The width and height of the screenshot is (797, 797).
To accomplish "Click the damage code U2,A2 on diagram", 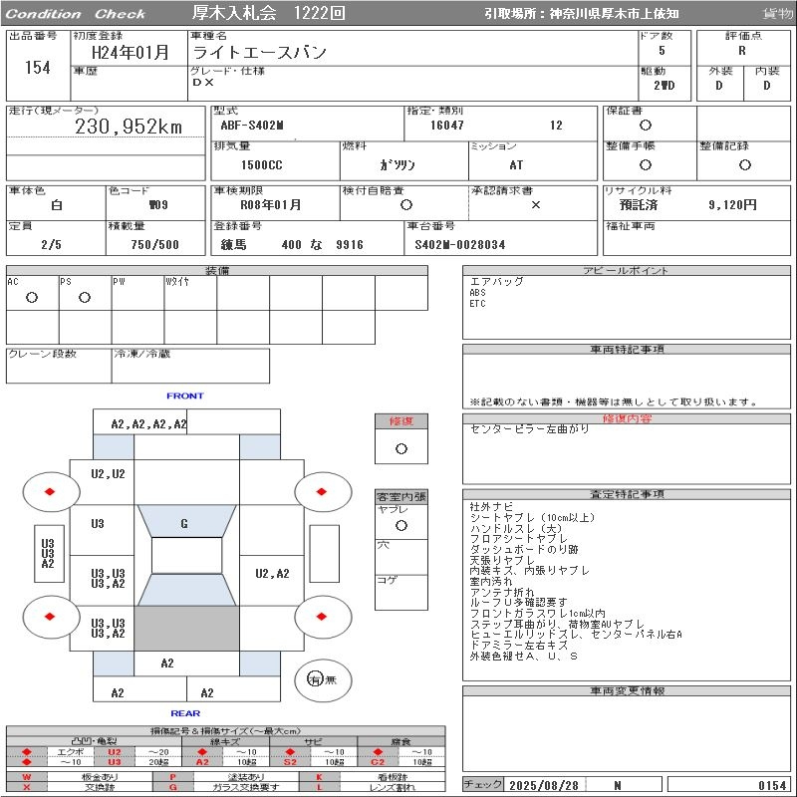I will pyautogui.click(x=272, y=574).
